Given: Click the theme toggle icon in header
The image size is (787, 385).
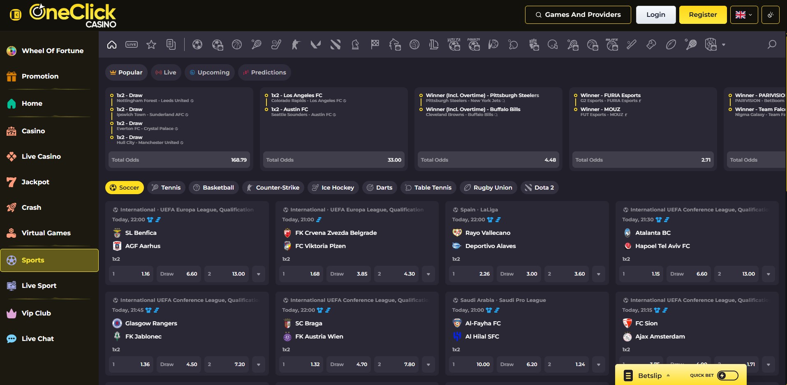Looking at the screenshot, I should click(771, 15).
